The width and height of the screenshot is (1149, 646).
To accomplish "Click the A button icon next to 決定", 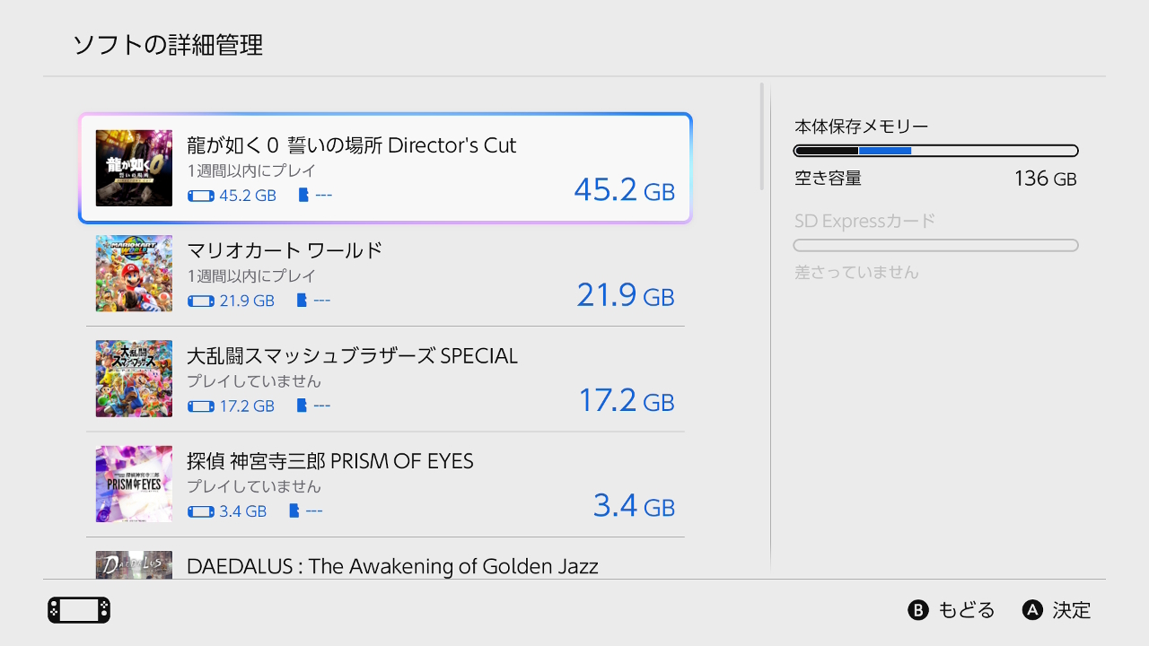I will tap(1032, 611).
